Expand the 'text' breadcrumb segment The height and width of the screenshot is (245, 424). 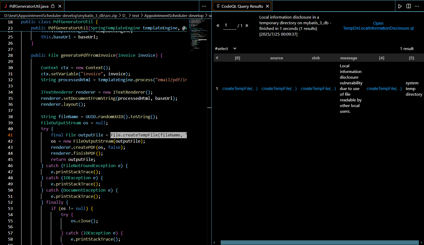[135, 16]
